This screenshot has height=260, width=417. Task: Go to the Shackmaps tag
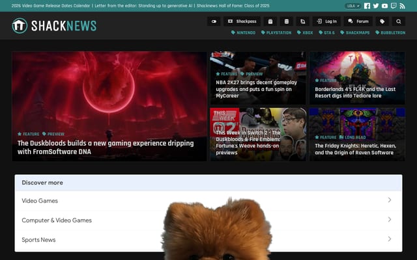[355, 32]
